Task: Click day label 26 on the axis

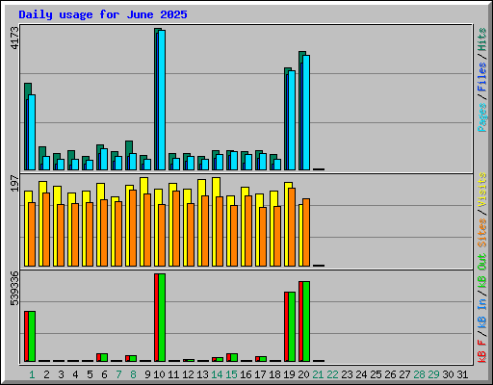Action: coord(390,374)
